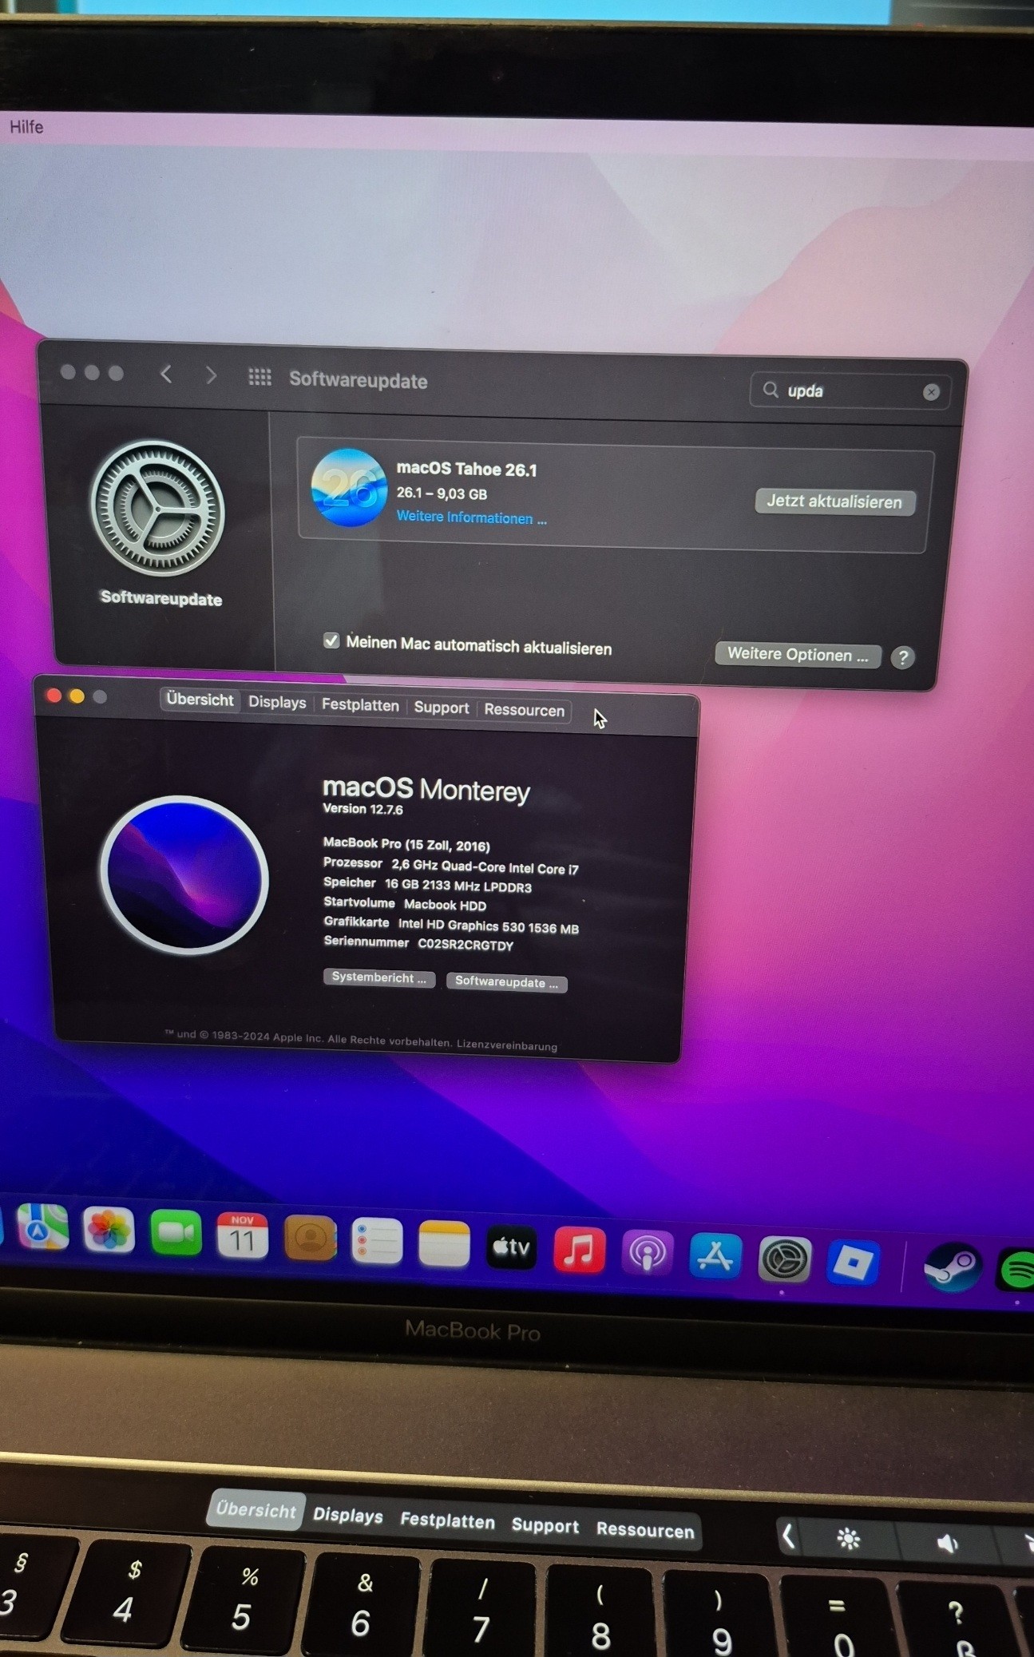
Task: Click the 'macOS Monterey' heading
Action: coord(426,789)
